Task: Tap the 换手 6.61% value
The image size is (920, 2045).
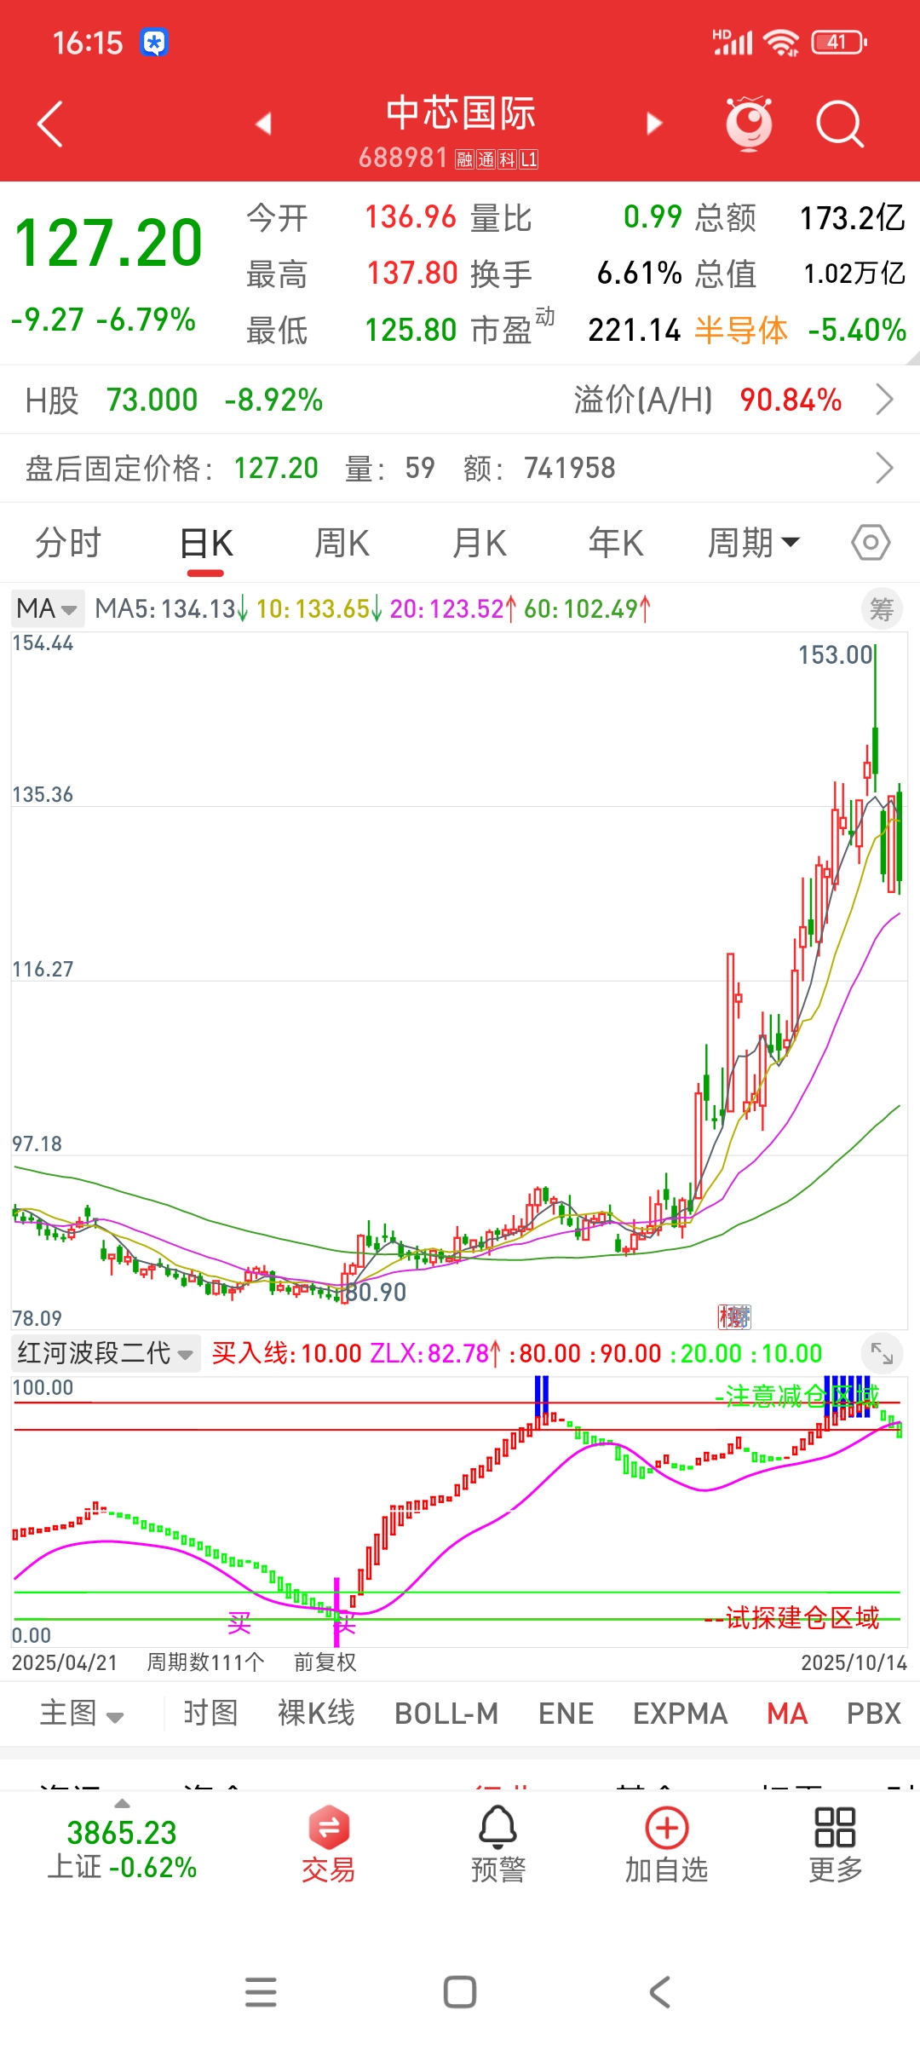Action: [576, 274]
